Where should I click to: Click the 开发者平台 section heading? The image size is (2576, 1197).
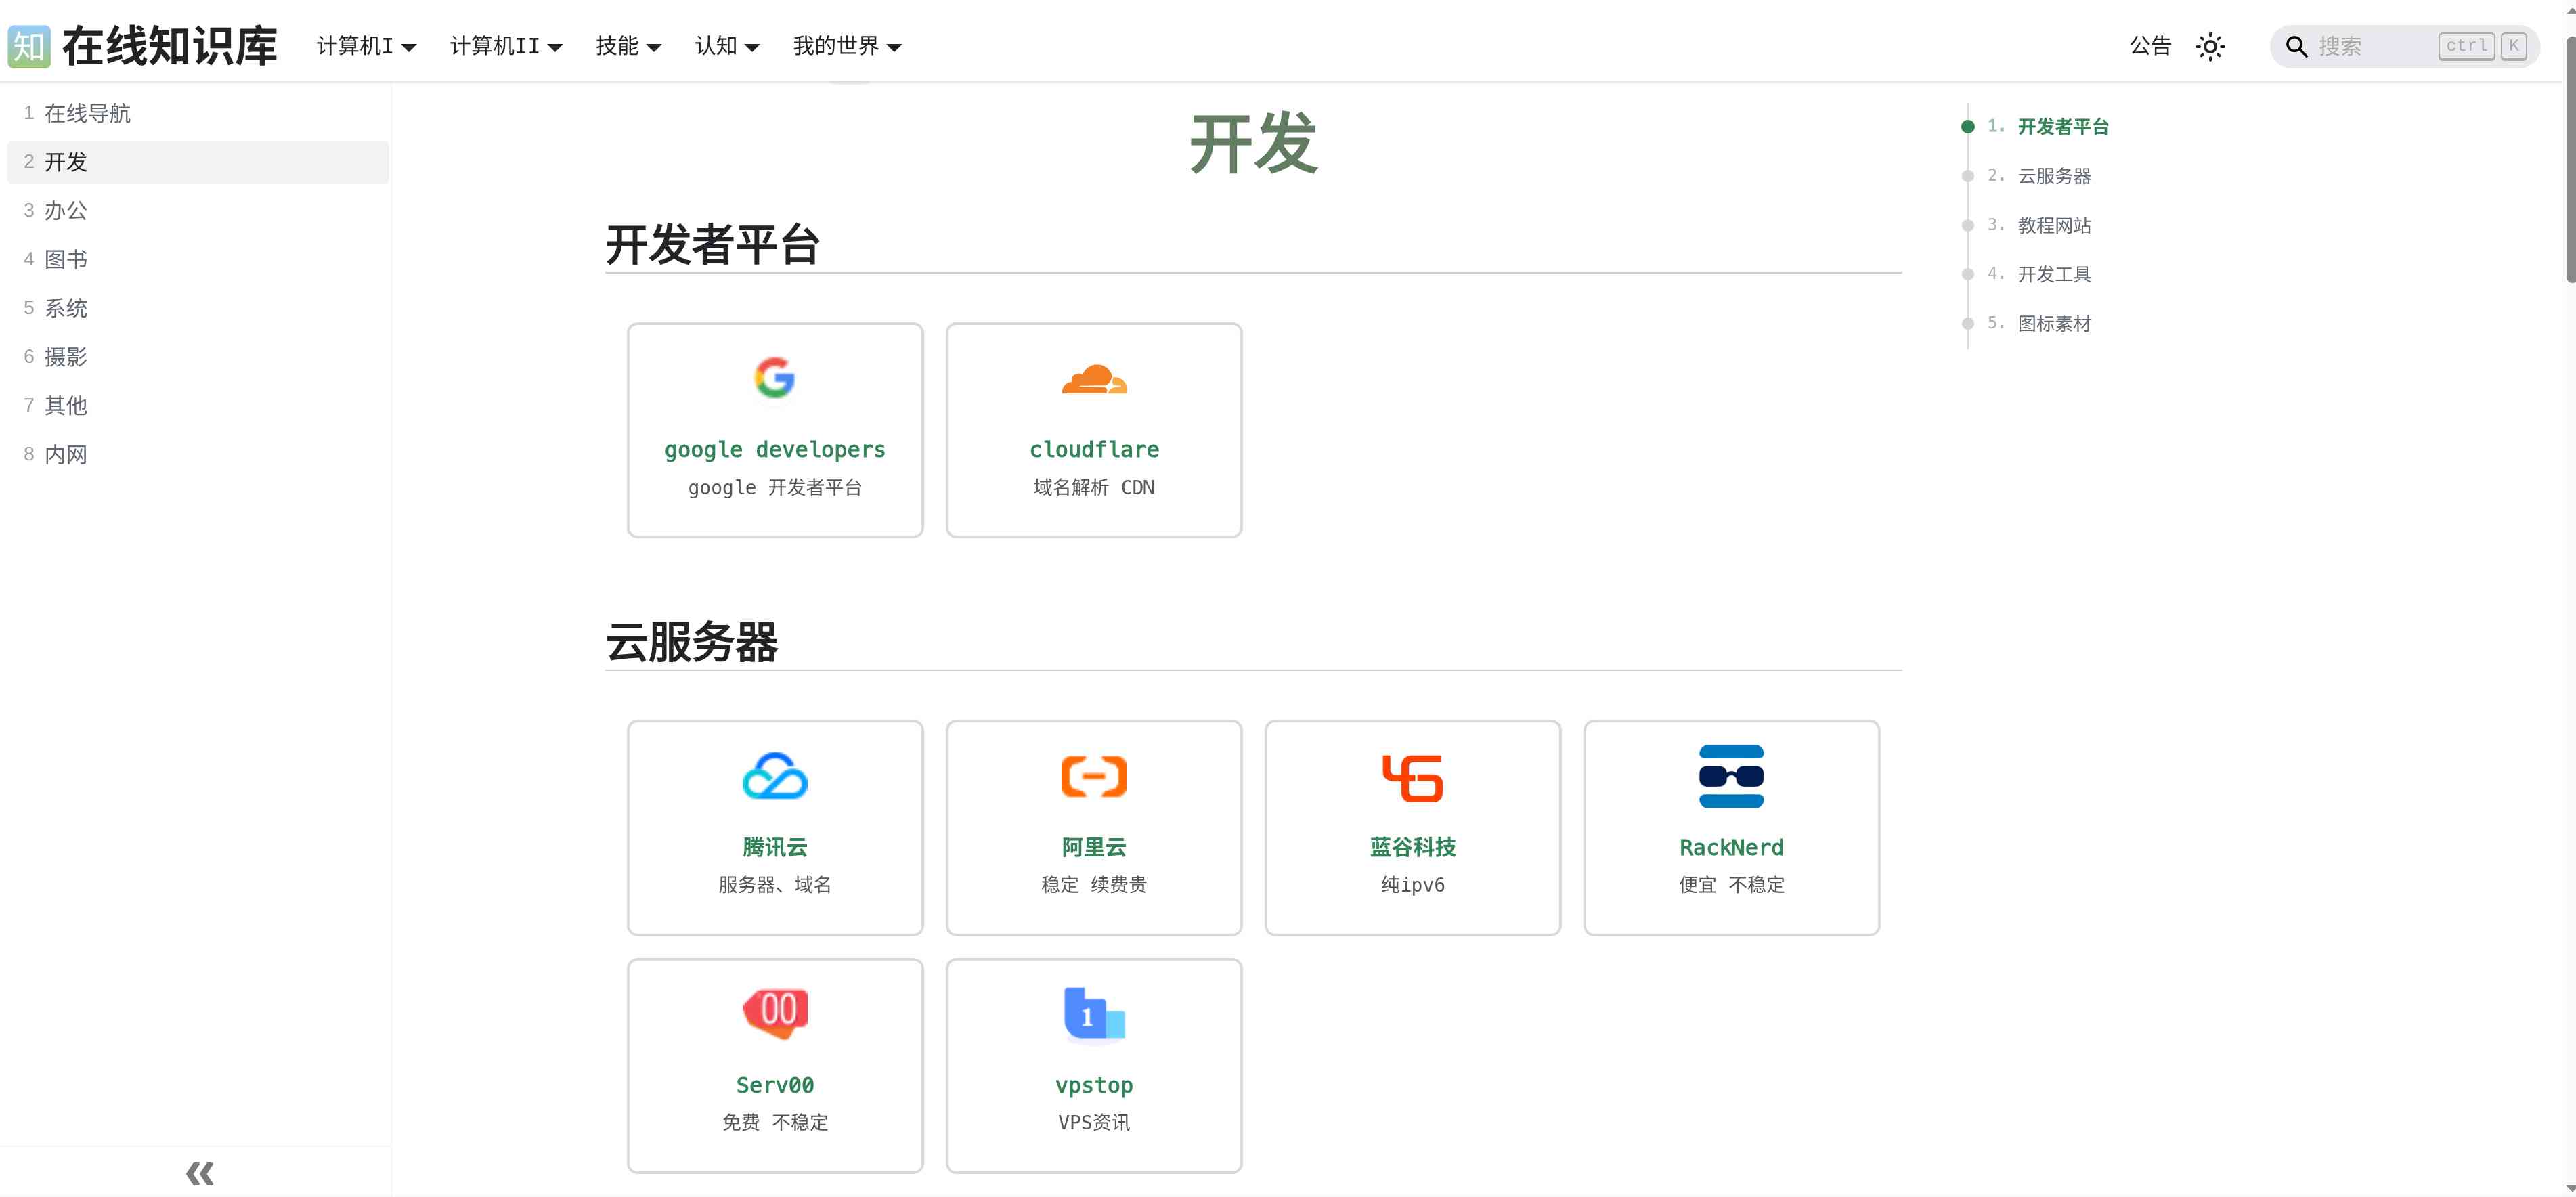click(713, 245)
